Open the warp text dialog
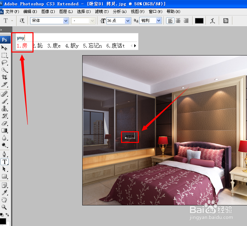 213,21
